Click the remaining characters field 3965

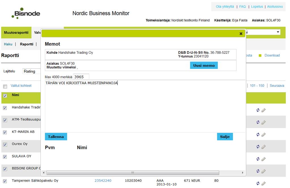pos(81,77)
